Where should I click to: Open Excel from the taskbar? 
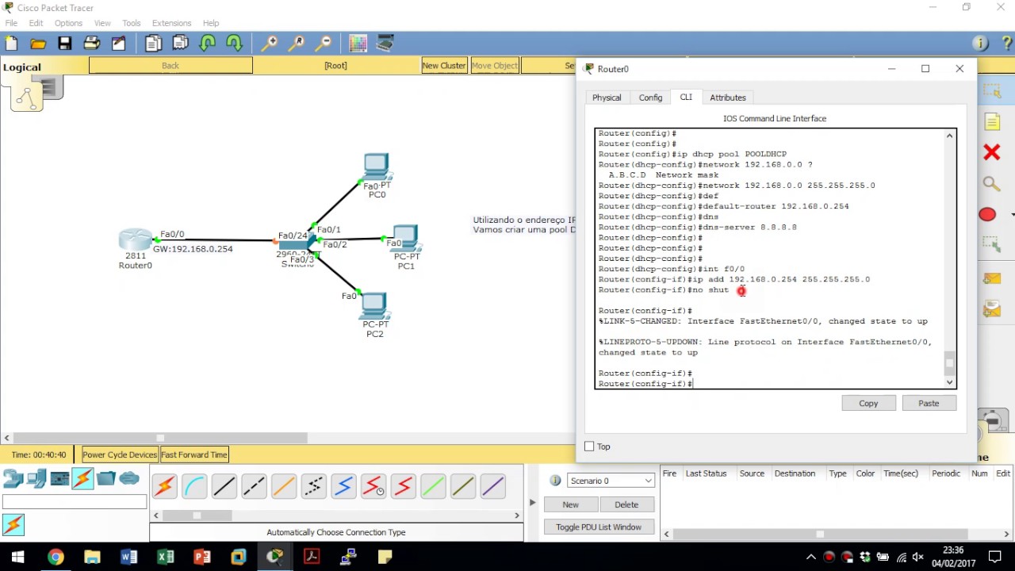coord(165,557)
